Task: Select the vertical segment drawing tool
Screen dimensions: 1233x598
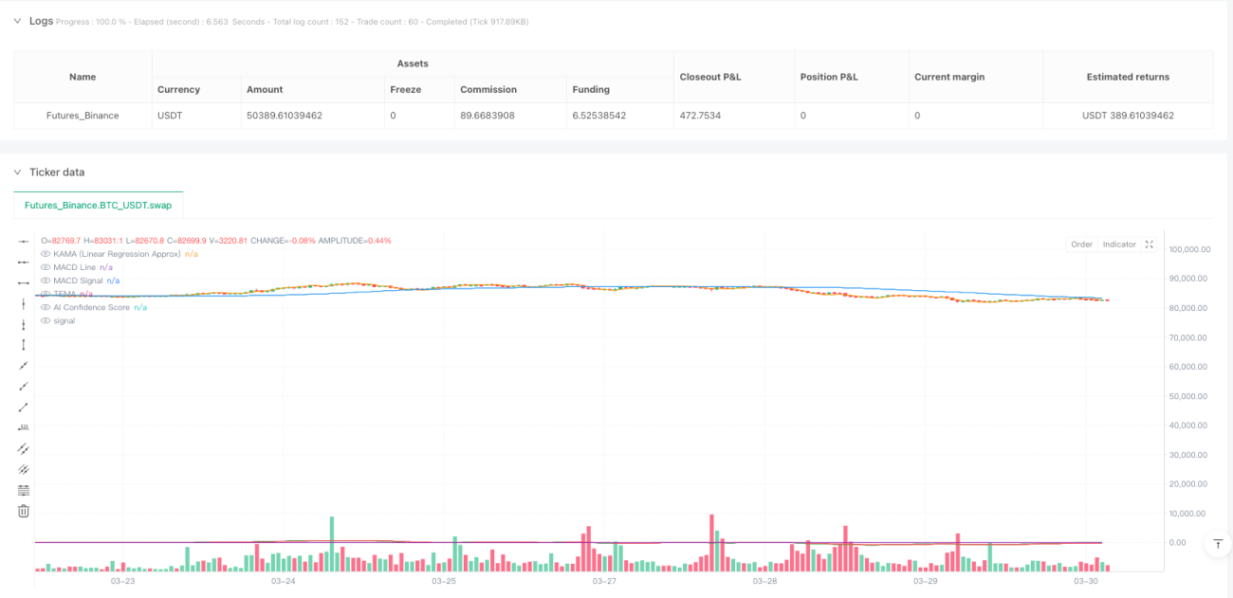Action: pyautogui.click(x=24, y=324)
